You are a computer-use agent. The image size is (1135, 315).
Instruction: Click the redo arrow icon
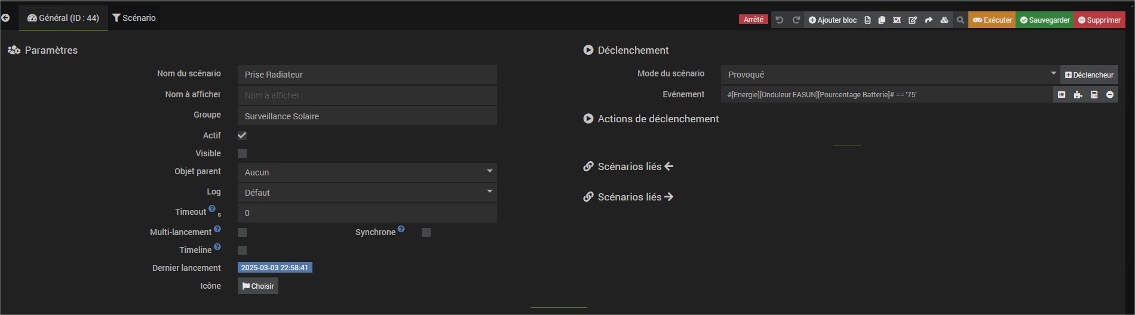pyautogui.click(x=796, y=20)
